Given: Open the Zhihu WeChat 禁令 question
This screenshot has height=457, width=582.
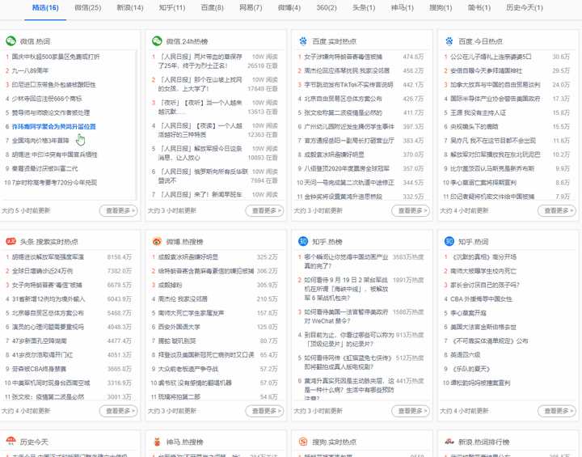Looking at the screenshot, I should [x=346, y=316].
